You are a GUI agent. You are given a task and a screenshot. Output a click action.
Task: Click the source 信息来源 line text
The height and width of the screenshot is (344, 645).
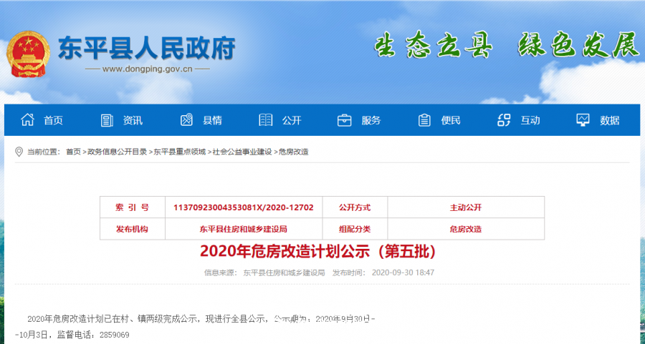(264, 272)
